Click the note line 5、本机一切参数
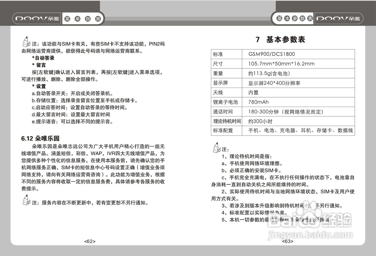Image resolution: width=376 pixels, height=256 pixels. tap(277, 220)
